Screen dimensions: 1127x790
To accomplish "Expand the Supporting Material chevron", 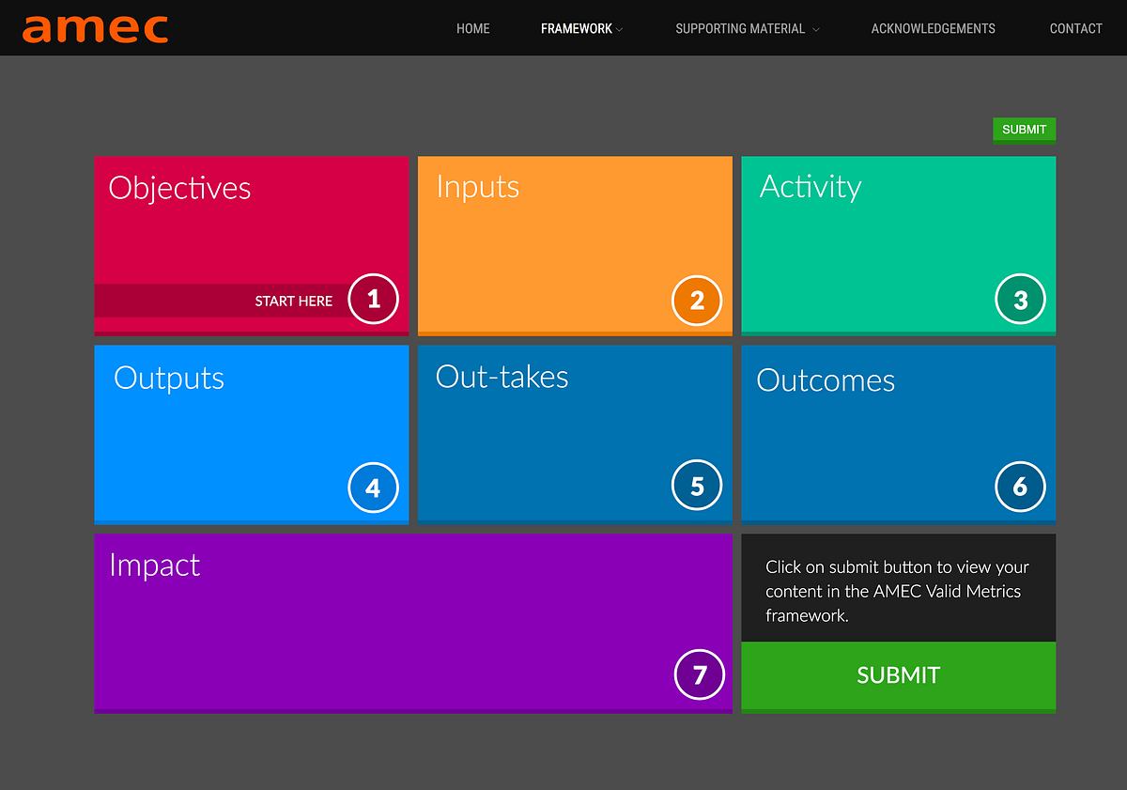I will click(x=816, y=30).
